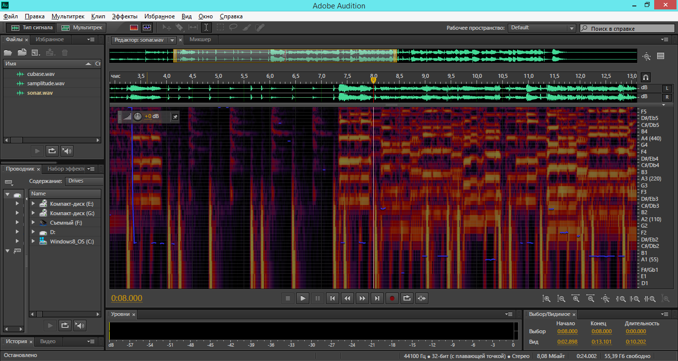Select the Time Selection tool
678x361 pixels.
(206, 28)
